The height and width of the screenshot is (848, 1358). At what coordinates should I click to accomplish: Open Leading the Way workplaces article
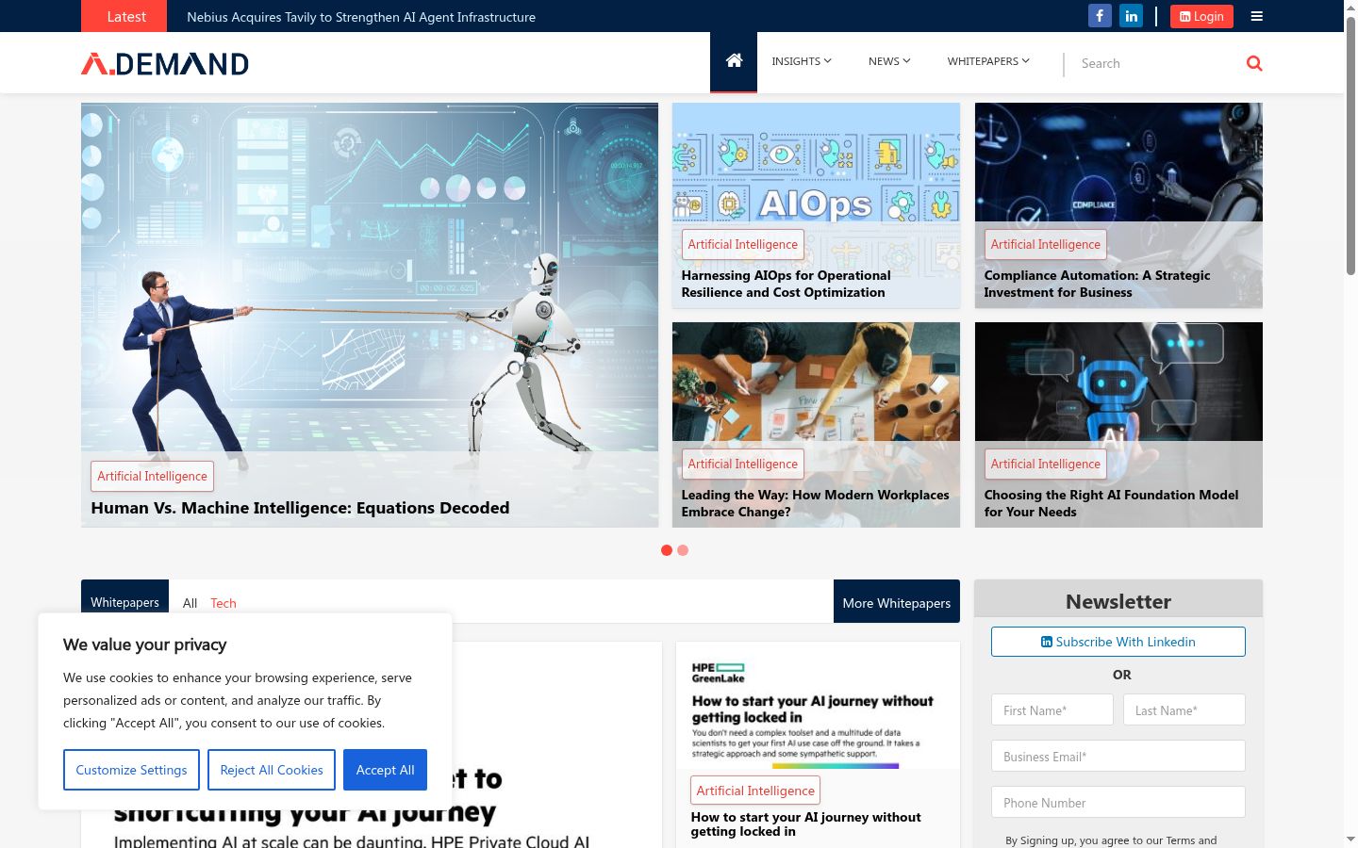[815, 503]
